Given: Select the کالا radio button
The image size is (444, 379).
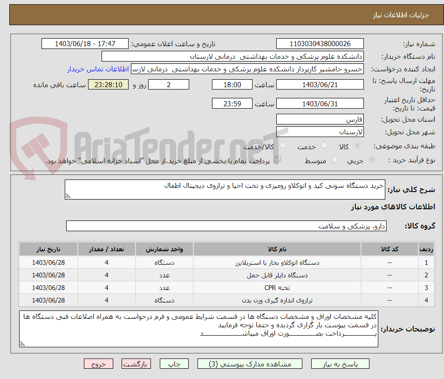Looking at the screenshot, I should [358, 145].
